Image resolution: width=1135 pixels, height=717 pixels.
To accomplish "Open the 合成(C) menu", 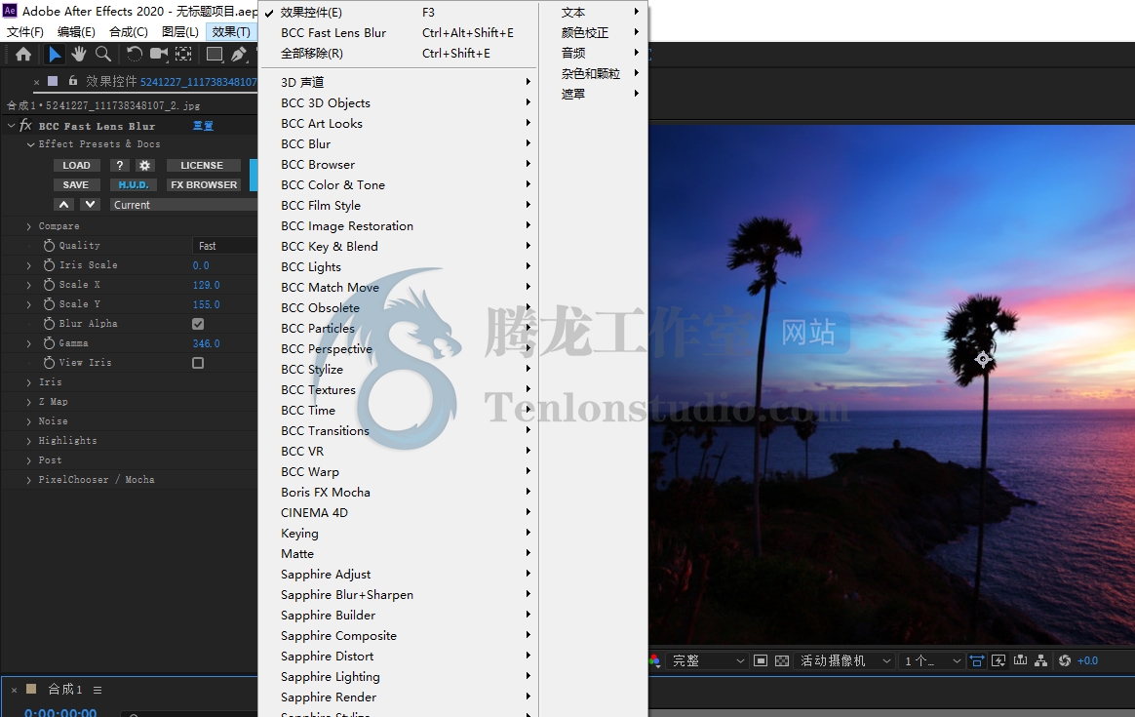I will point(128,32).
